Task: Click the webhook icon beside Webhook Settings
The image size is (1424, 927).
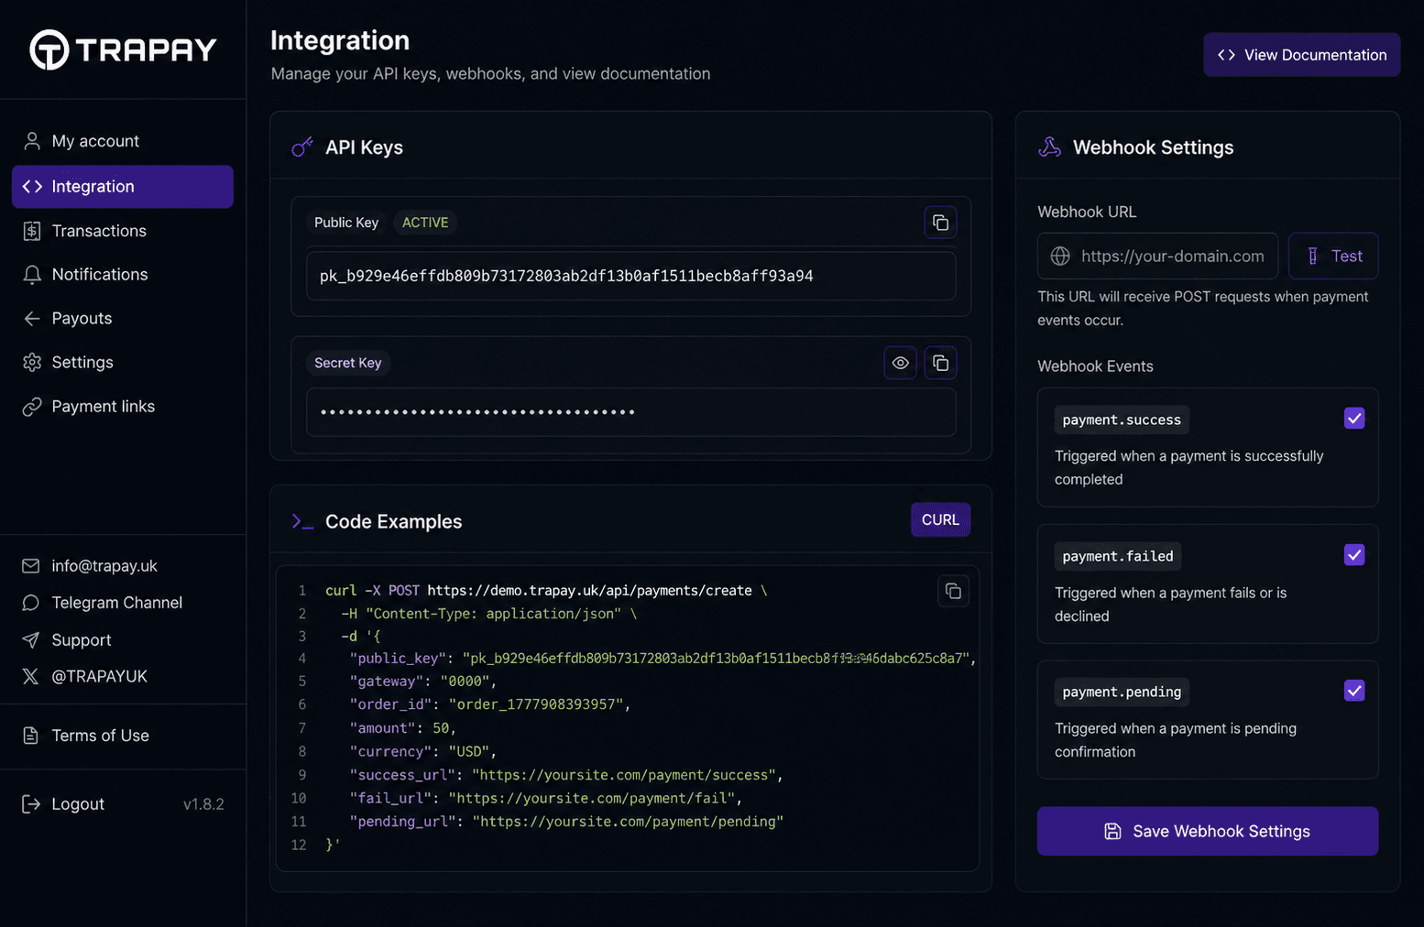Action: click(x=1050, y=147)
